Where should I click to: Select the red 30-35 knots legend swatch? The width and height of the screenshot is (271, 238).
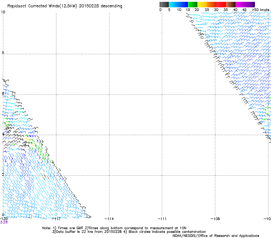click(221, 4)
